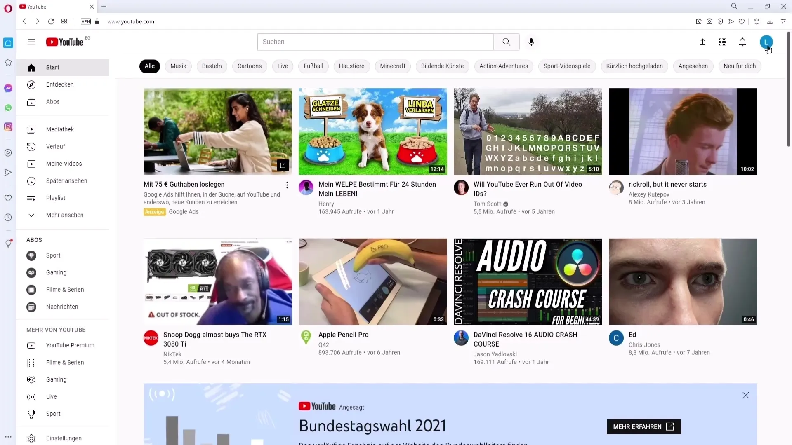Open the YouTube apps grid icon
The width and height of the screenshot is (792, 445).
coord(723,42)
